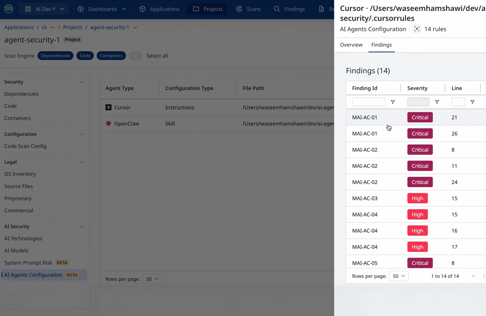This screenshot has height=316, width=486.
Task: Click the Finding Id filter input field
Action: click(368, 102)
